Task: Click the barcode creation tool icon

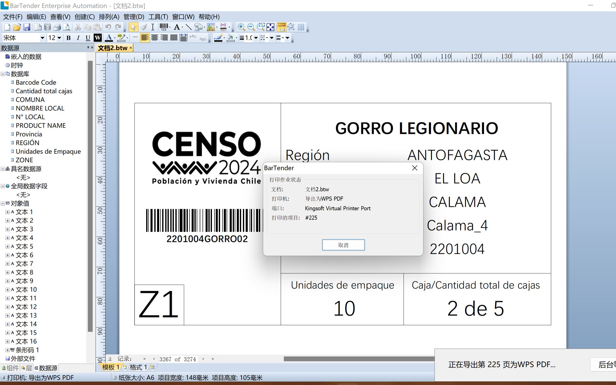Action: (x=164, y=27)
